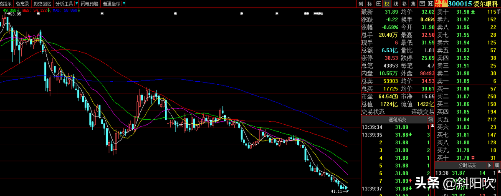
Task: Click the 41.11 low price marker
Action: (x=337, y=191)
